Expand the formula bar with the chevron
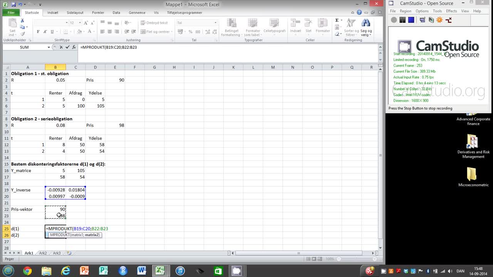This screenshot has width=493, height=277. click(x=380, y=47)
